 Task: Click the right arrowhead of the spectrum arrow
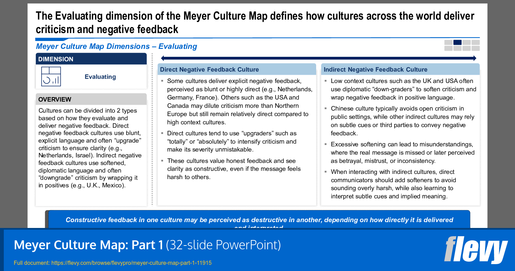(475, 58)
